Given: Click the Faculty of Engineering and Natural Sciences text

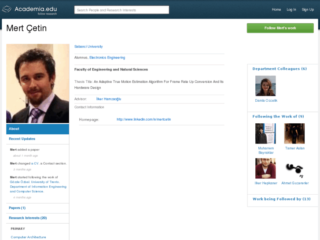Looking at the screenshot, I should 111,70.
